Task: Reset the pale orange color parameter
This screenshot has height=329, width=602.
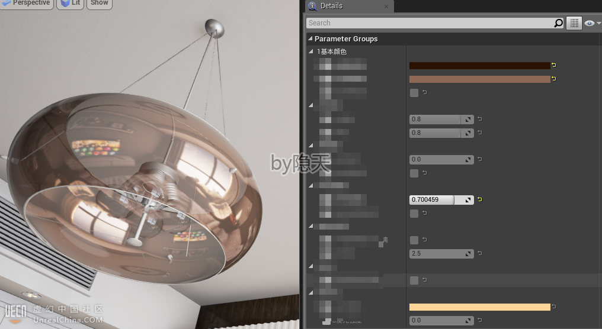Action: click(x=554, y=307)
